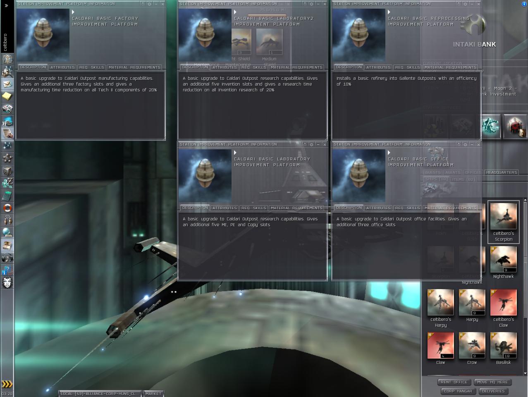The height and width of the screenshot is (397, 528).
Task: Open the star map sidebar icon
Action: coord(7,146)
